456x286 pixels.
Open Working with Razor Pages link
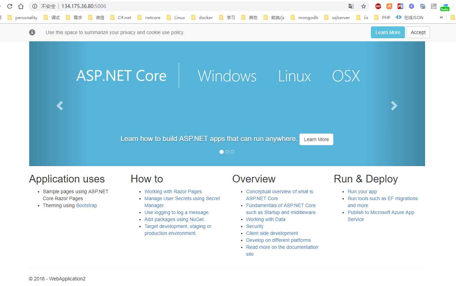point(174,191)
